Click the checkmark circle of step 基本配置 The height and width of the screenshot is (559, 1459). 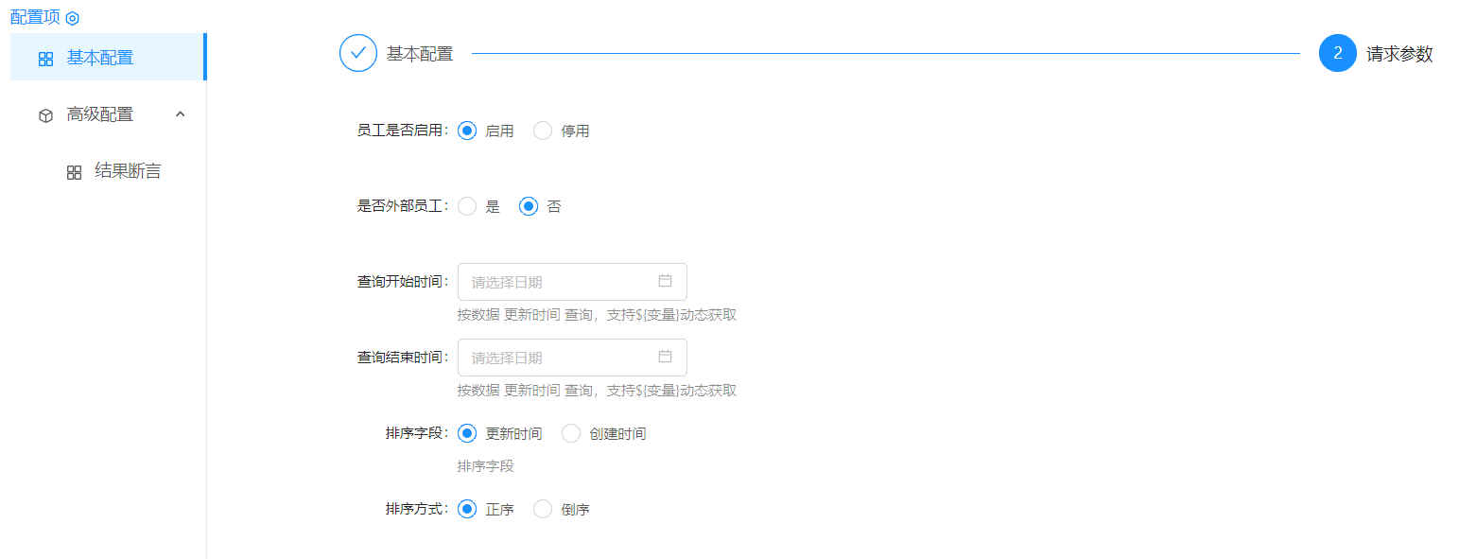358,54
